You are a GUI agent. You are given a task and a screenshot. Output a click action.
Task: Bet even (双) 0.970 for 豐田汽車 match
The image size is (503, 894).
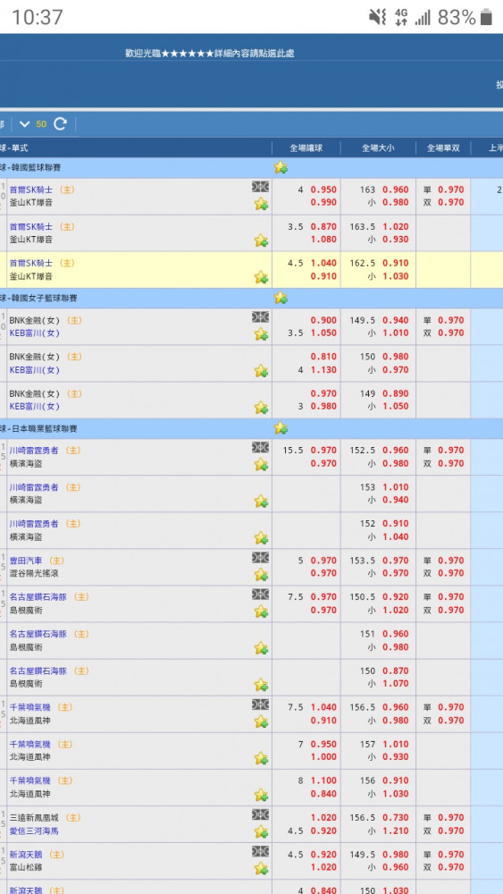click(451, 573)
